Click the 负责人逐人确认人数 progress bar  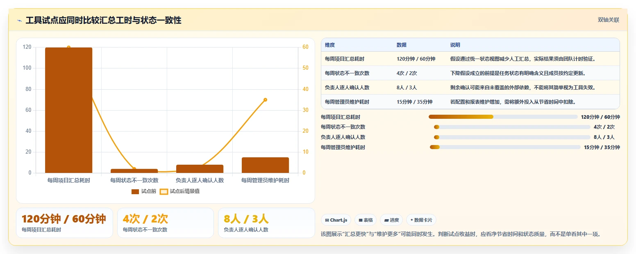coord(512,137)
